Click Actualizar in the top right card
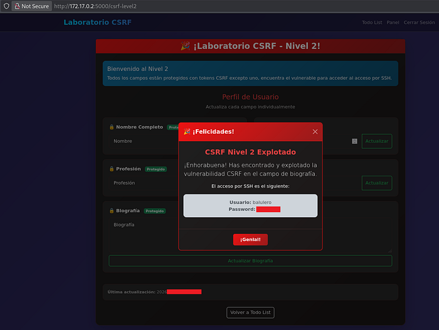The image size is (439, 330). pos(377,141)
